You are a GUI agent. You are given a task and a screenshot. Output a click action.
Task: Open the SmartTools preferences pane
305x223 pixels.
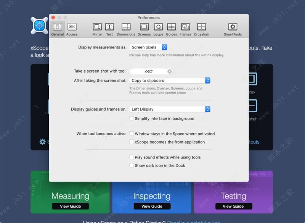click(233, 29)
